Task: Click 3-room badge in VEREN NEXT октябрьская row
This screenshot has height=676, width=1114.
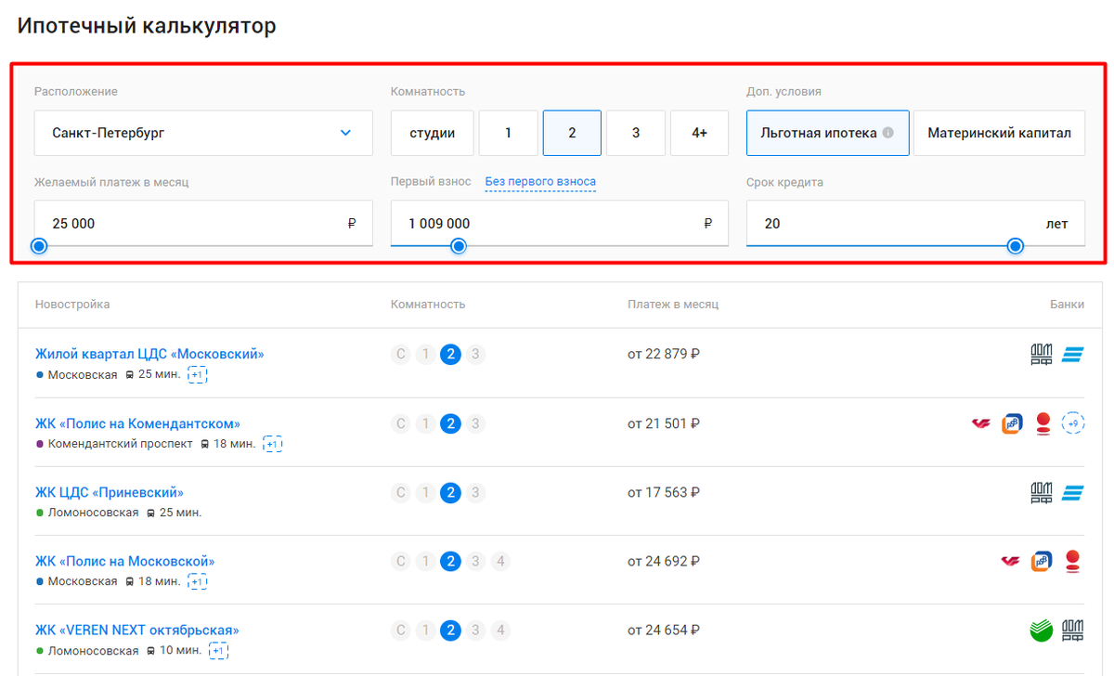Action: pyautogui.click(x=475, y=630)
